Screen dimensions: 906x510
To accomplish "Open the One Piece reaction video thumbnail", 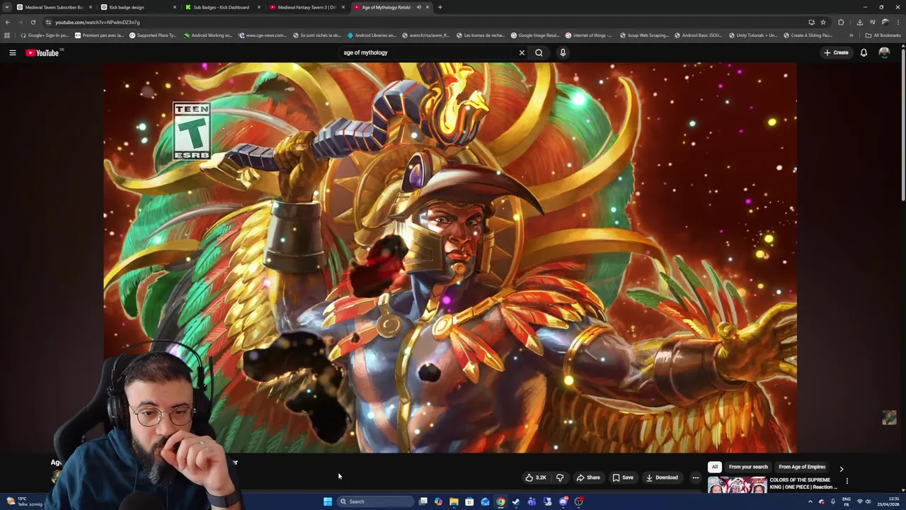I will [x=737, y=485].
